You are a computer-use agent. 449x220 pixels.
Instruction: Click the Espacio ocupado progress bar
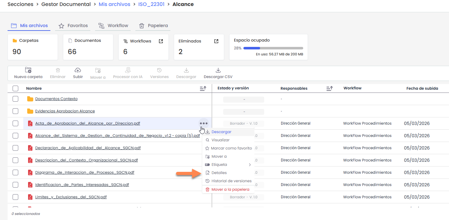tap(273, 48)
